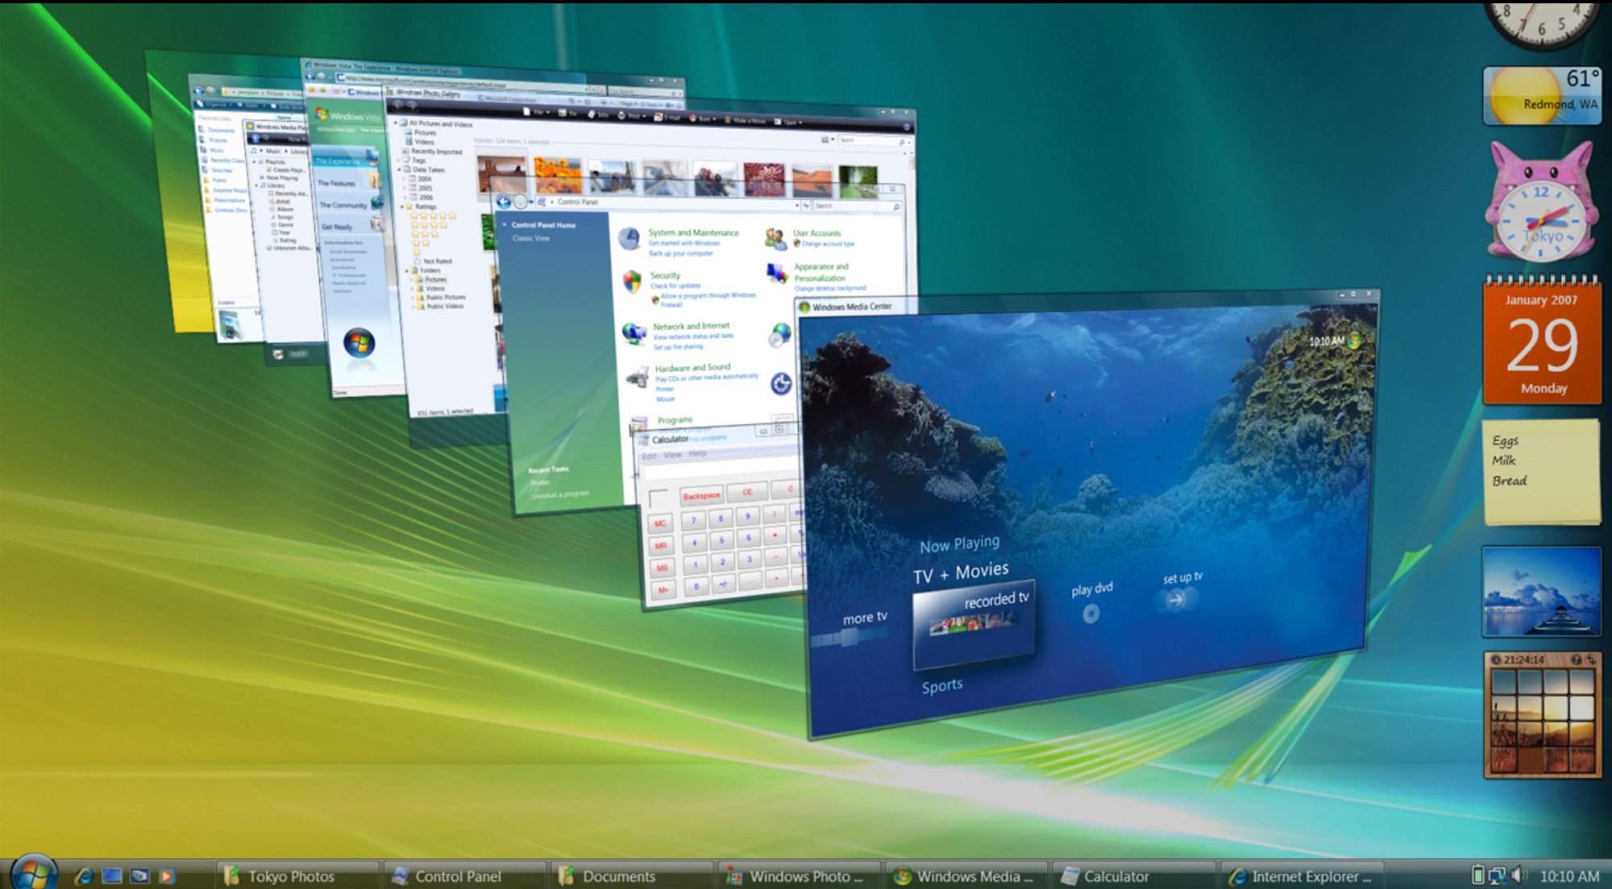Open System and Maintenance category link
This screenshot has width=1612, height=889.
(x=693, y=233)
